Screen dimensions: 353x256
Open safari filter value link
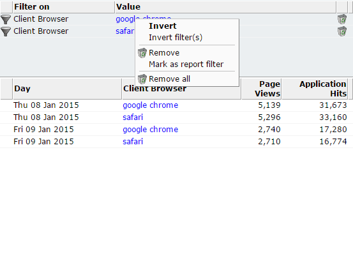(125, 31)
